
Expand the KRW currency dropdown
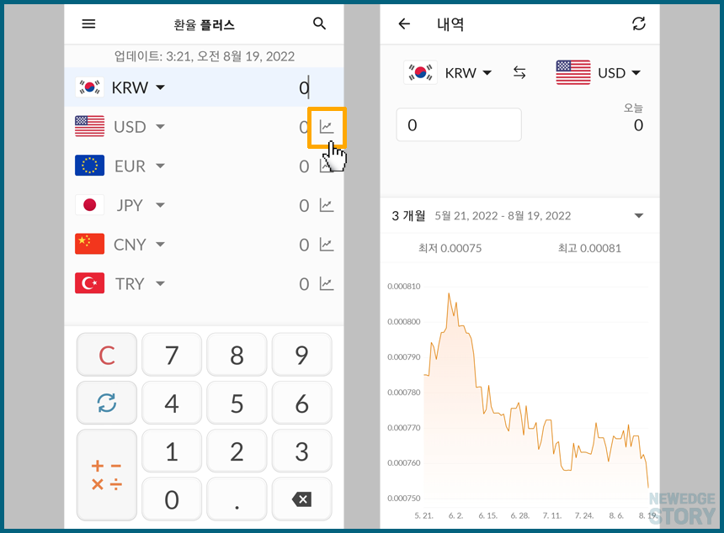pyautogui.click(x=160, y=87)
